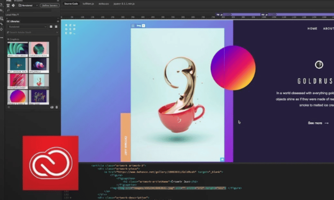This screenshot has height=200, width=334.
Task: Click the trash delete icon in CC Libraries
Action: coord(56,107)
